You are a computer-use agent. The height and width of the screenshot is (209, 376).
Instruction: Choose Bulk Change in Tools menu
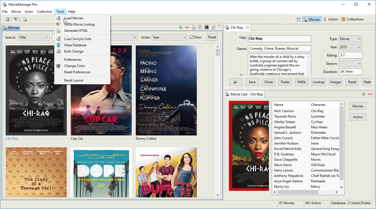tap(82, 51)
